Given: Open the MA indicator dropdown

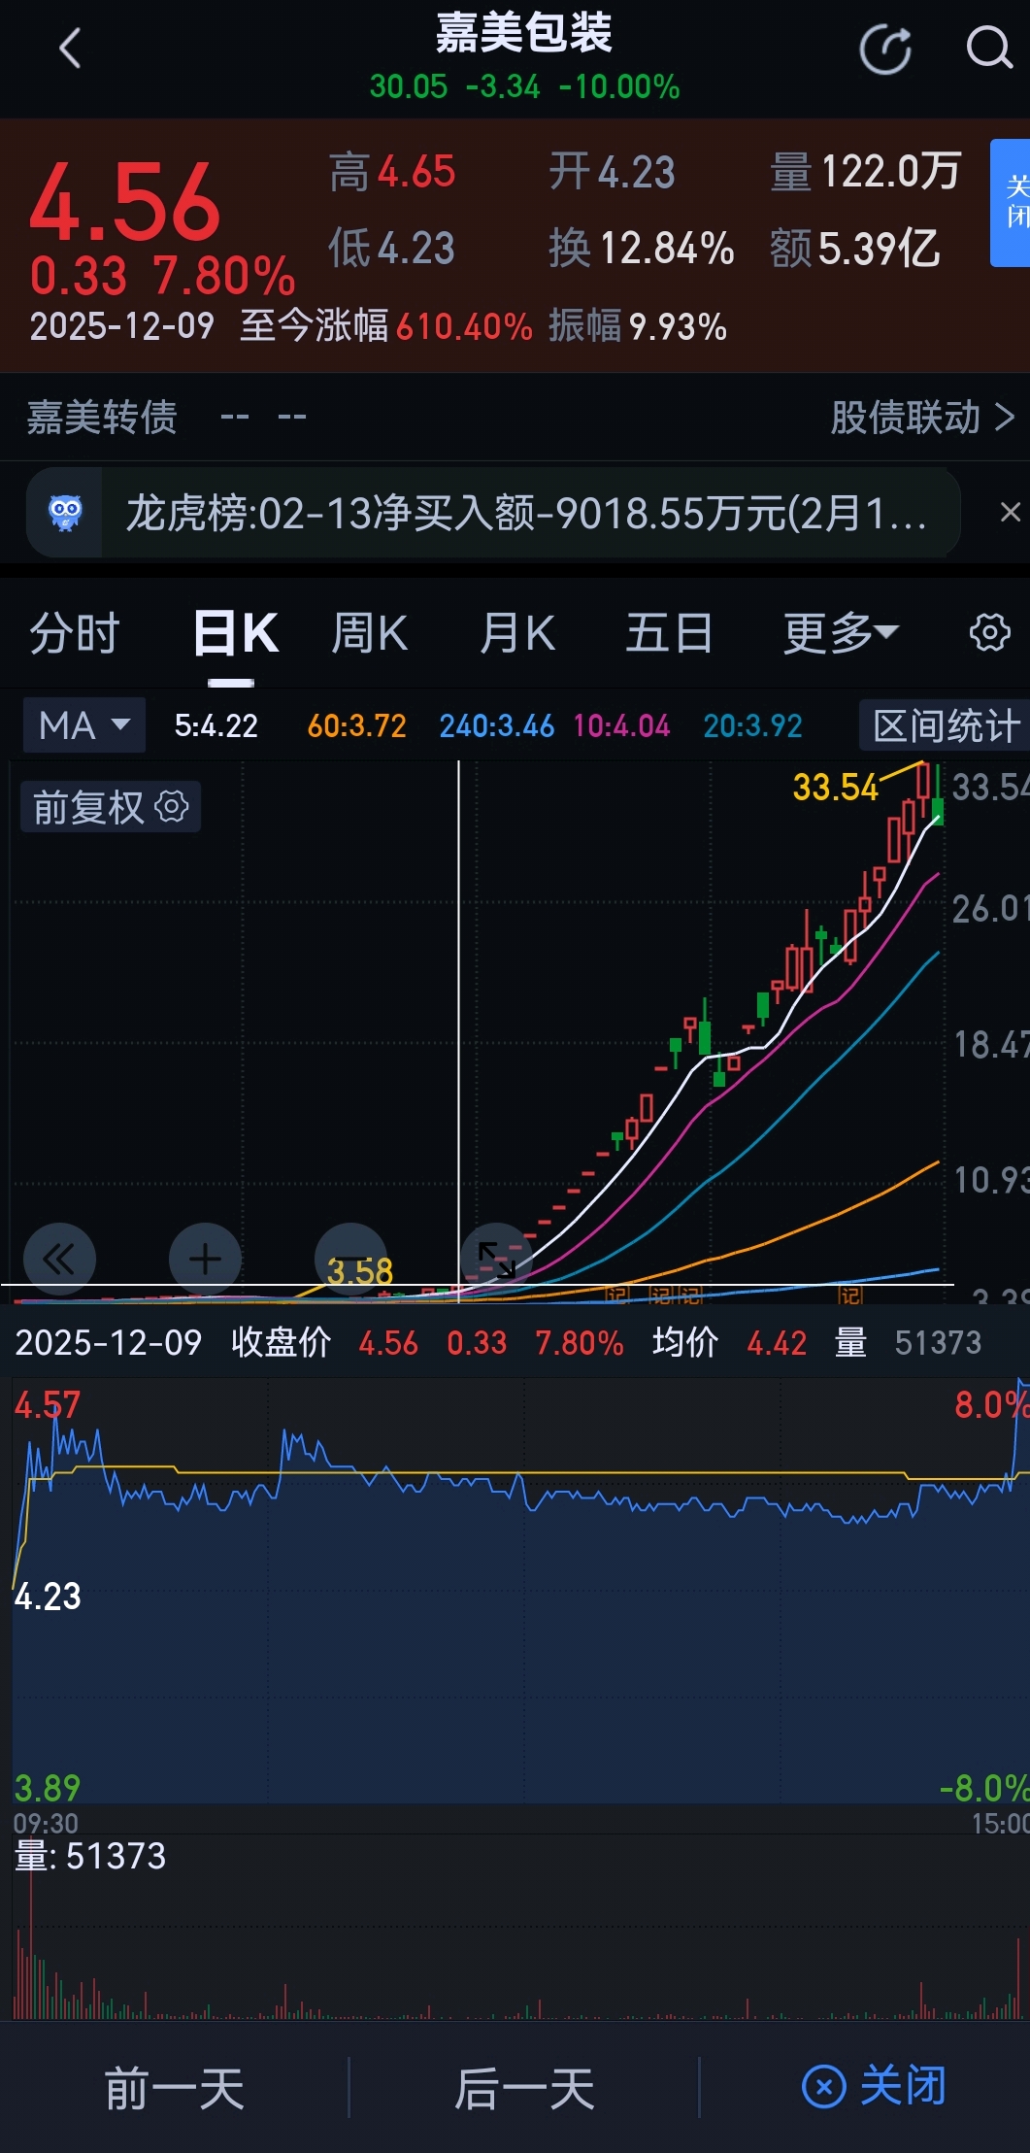Looking at the screenshot, I should tap(84, 724).
